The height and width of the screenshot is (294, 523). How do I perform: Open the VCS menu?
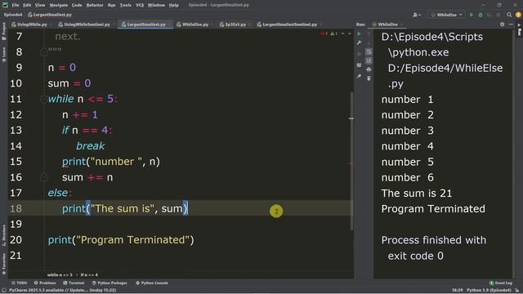tap(140, 5)
